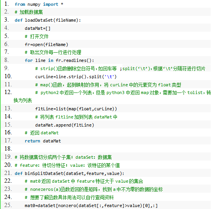Click the strip() and split() comment on line 9
211x209 pixels.
tap(120, 69)
